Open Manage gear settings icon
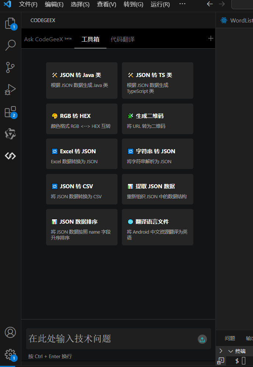This screenshot has height=367, width=253. coord(10,354)
